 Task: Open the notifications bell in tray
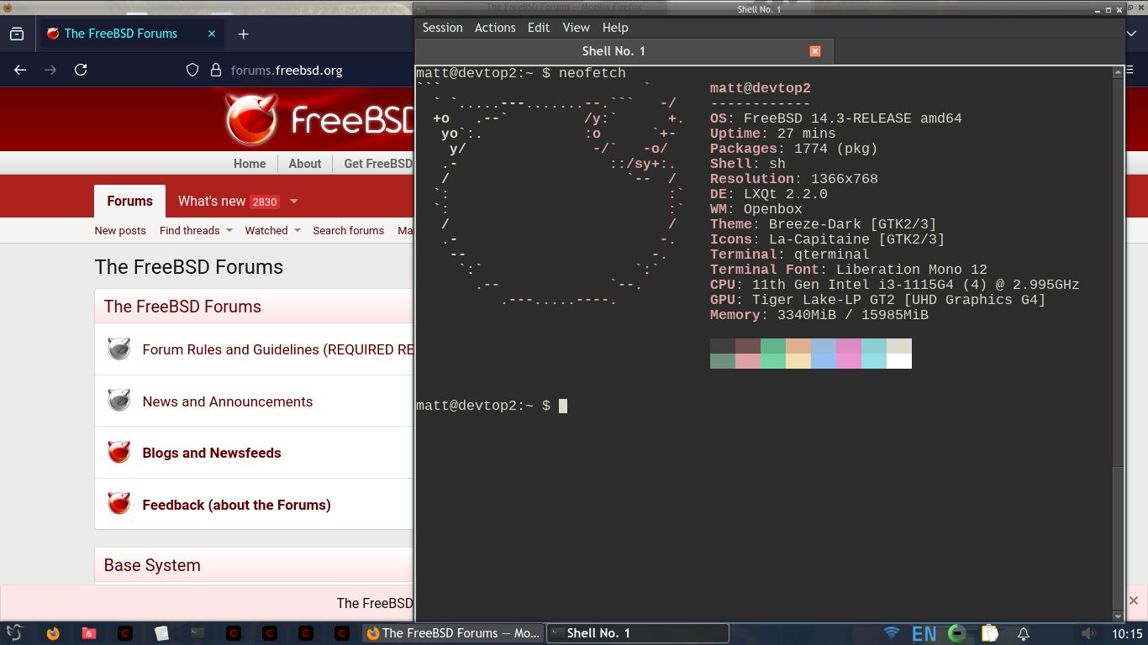click(x=1024, y=633)
